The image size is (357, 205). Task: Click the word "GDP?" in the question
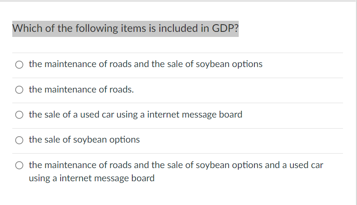pyautogui.click(x=225, y=28)
